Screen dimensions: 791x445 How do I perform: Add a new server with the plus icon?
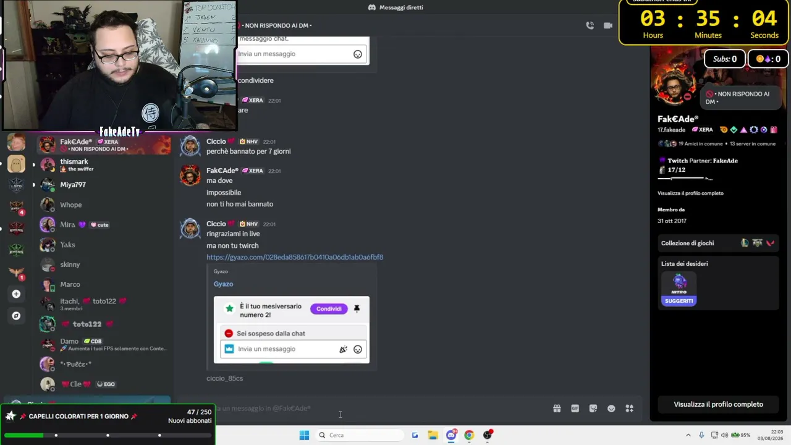[x=17, y=294]
